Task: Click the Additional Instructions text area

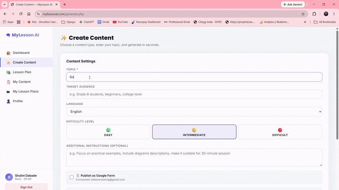Action: coord(194,158)
